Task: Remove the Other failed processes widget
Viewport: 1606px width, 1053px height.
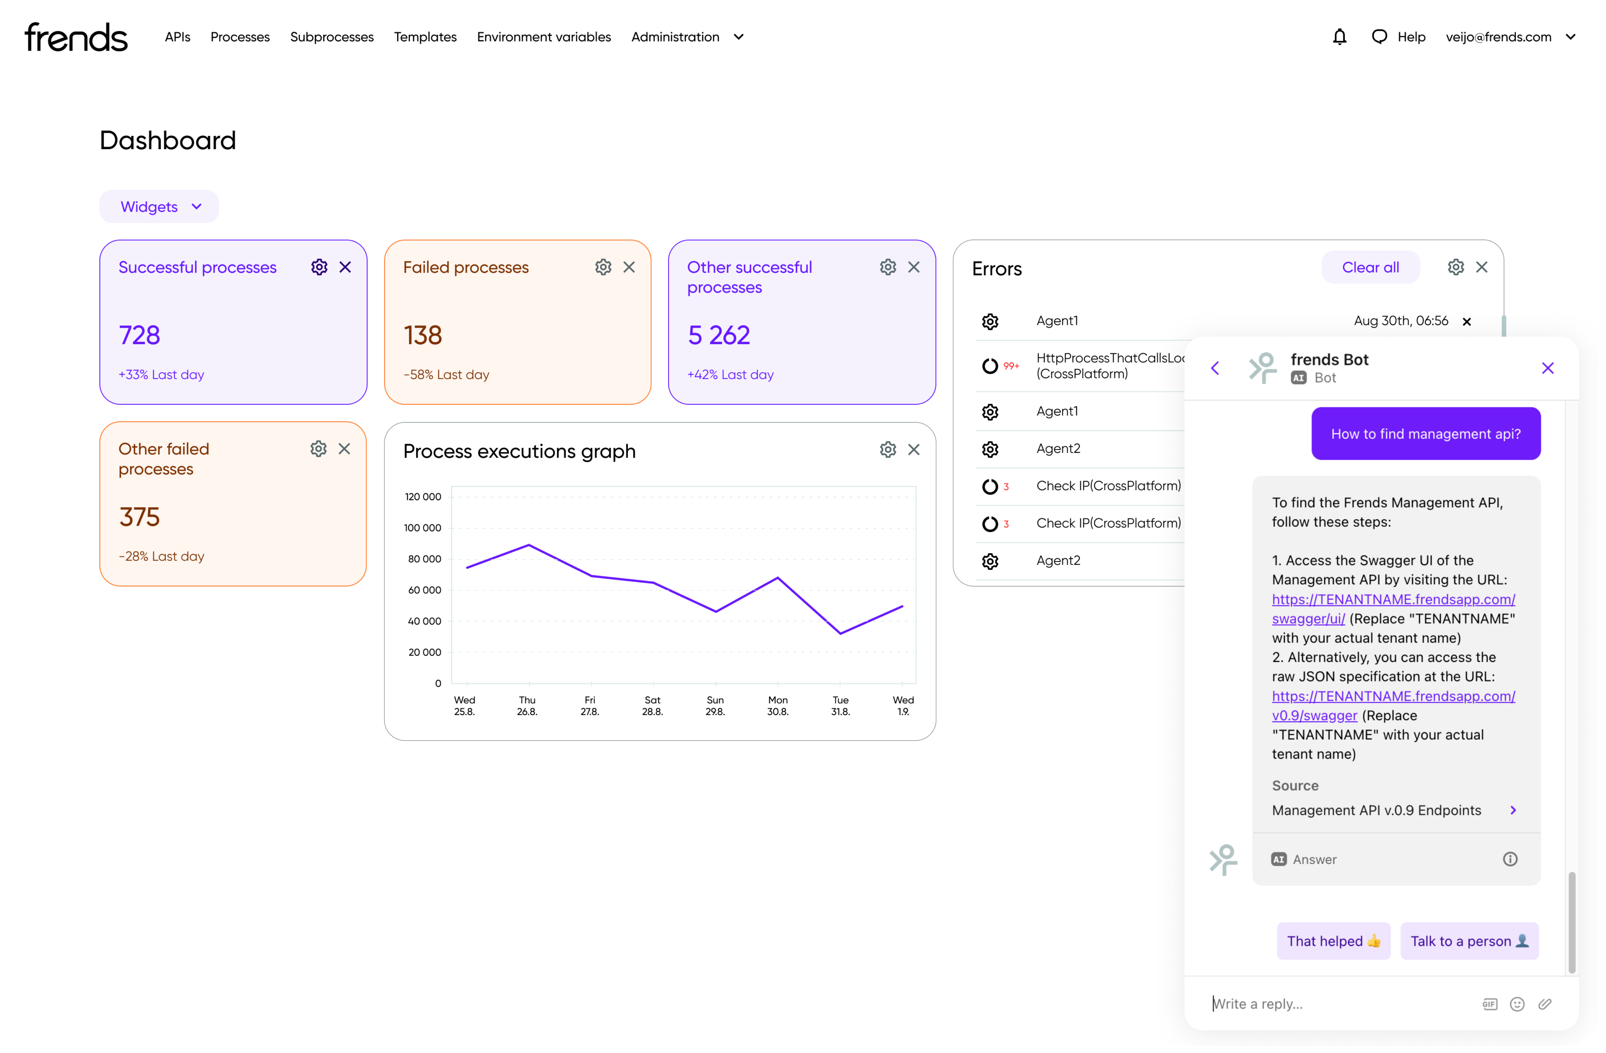Action: 344,449
